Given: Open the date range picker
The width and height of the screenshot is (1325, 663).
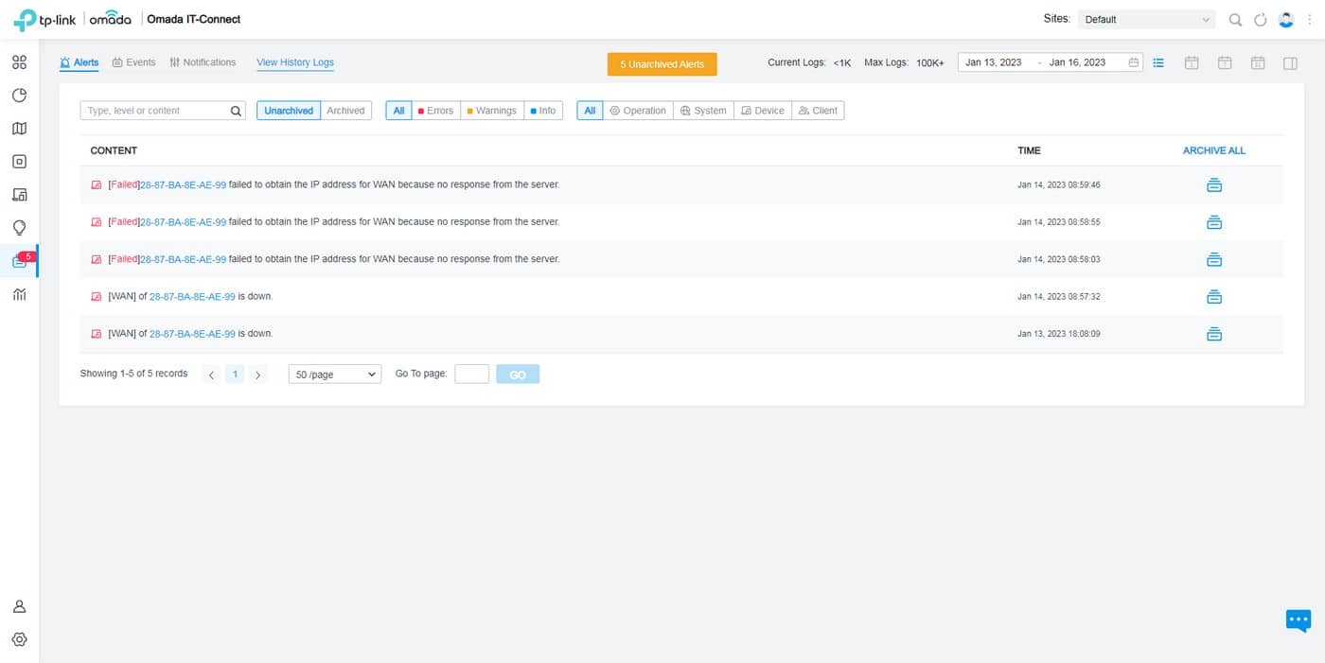Looking at the screenshot, I should pos(1051,62).
